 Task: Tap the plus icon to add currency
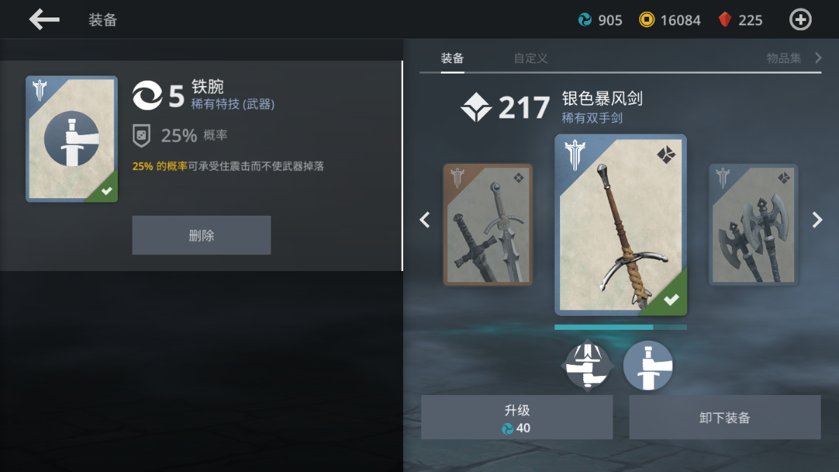coord(800,20)
